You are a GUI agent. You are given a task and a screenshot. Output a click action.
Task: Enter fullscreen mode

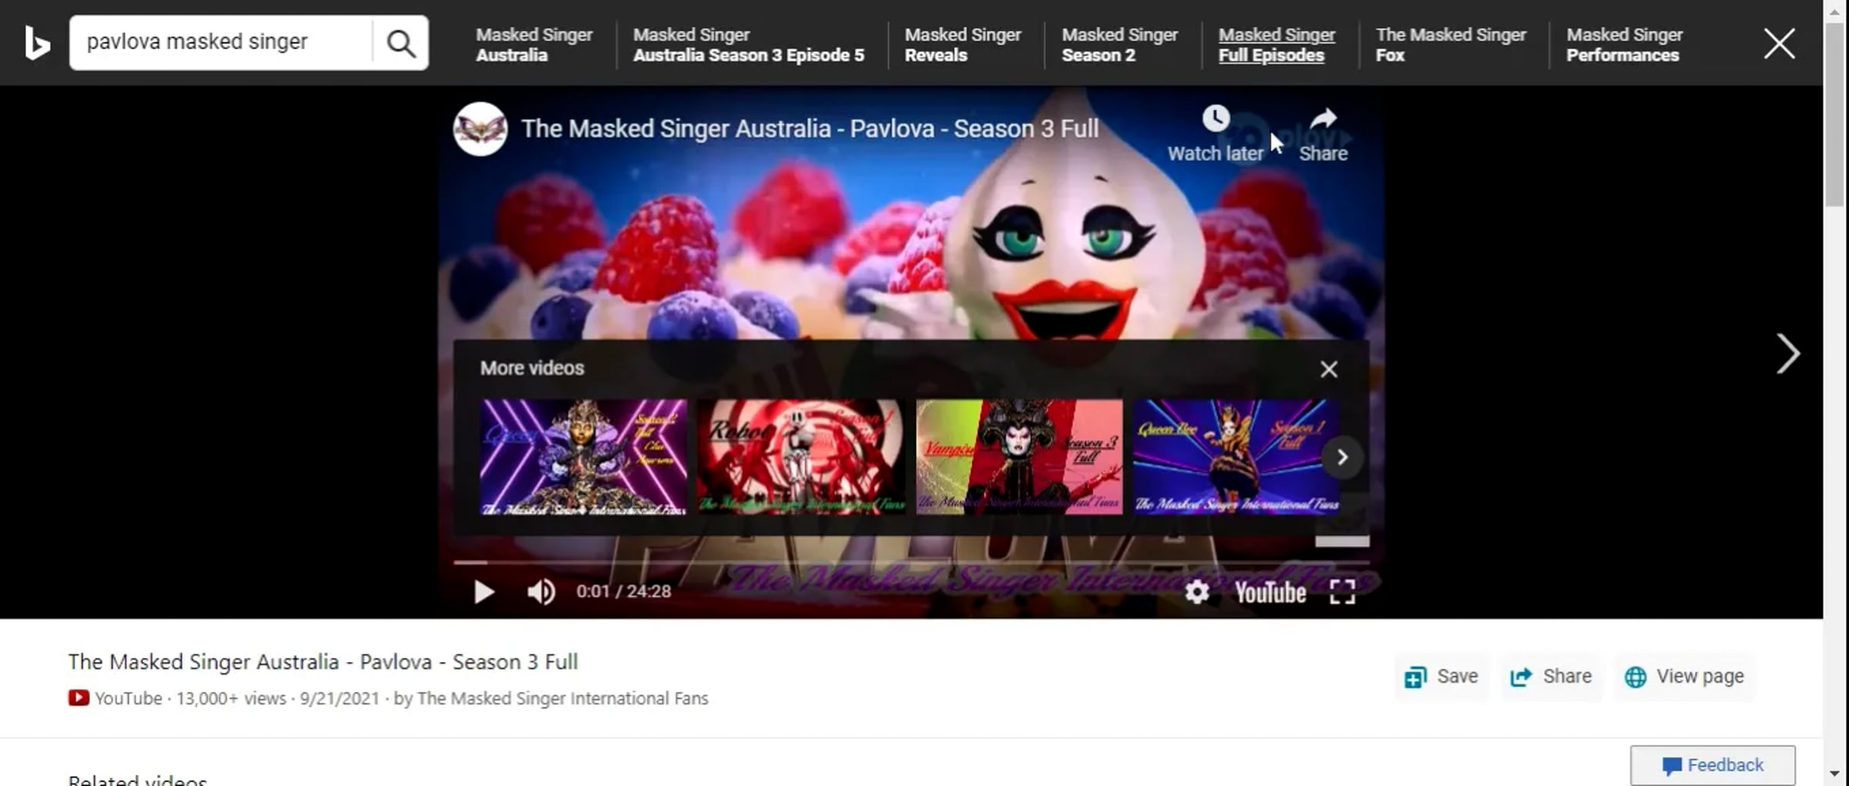(x=1342, y=592)
